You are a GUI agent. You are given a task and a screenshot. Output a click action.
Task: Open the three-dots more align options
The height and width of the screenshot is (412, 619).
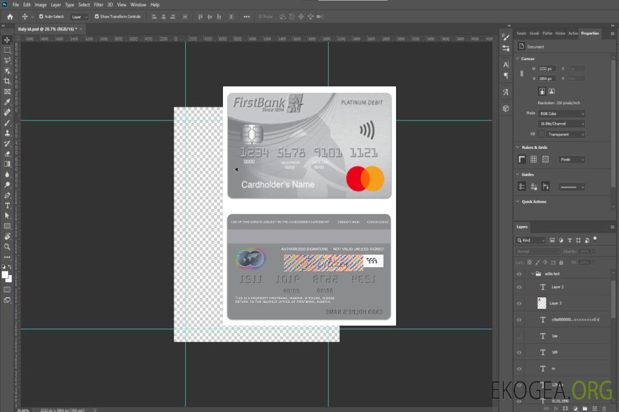[x=246, y=17]
